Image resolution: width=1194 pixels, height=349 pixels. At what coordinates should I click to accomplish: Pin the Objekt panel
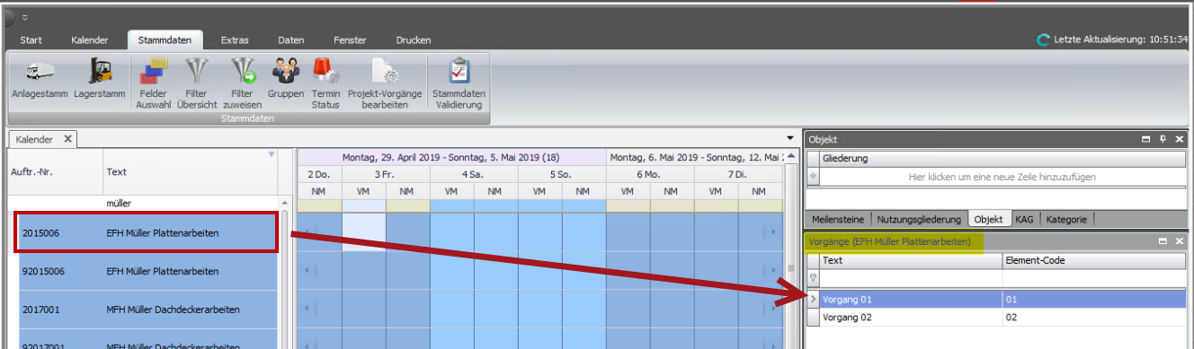(1163, 140)
